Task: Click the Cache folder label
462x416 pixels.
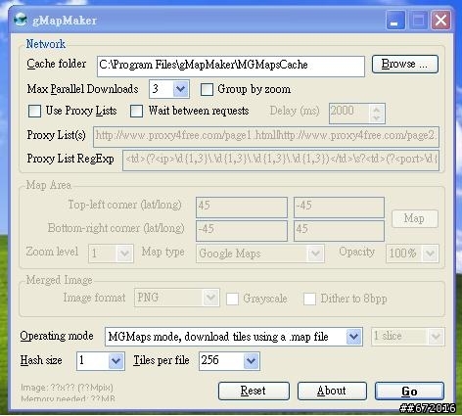Action: tap(57, 64)
